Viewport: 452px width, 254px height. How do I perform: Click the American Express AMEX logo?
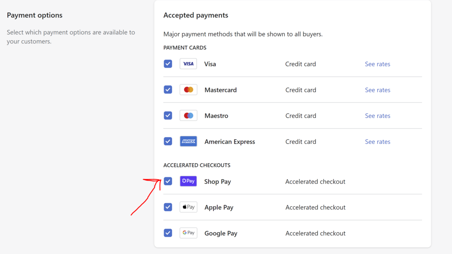point(188,141)
